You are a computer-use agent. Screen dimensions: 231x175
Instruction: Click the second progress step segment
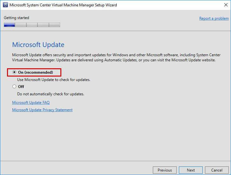click(x=21, y=25)
